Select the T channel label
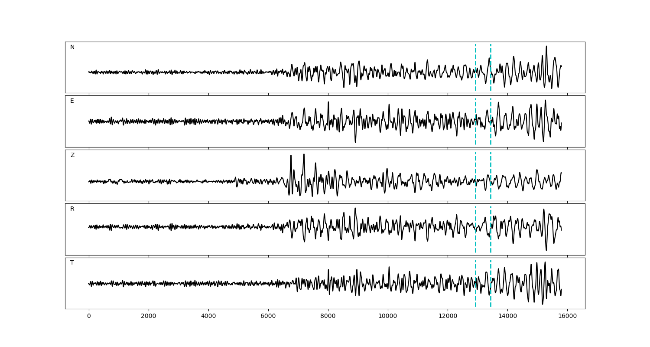This screenshot has height=347, width=650. [x=72, y=263]
